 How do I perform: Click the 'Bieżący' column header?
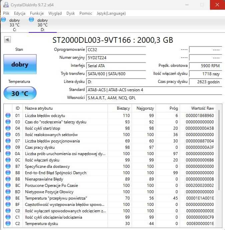pos(120,108)
